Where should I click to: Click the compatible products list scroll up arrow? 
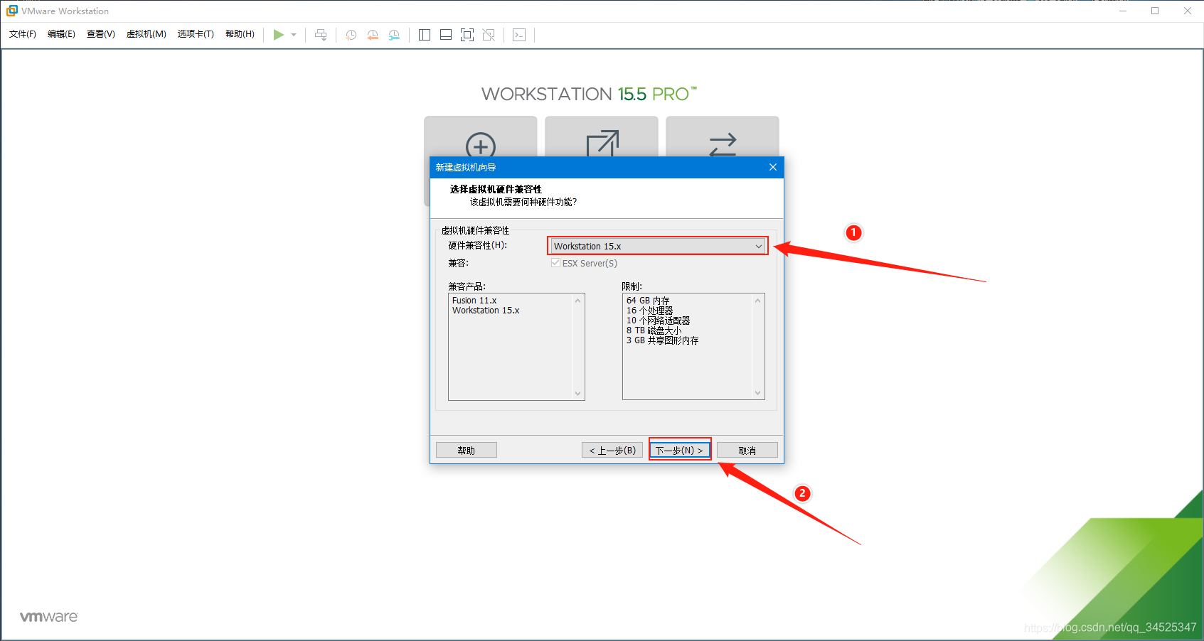point(577,301)
